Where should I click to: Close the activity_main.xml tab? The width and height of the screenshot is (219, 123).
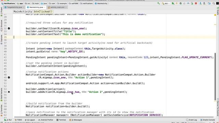[x=66, y=7]
